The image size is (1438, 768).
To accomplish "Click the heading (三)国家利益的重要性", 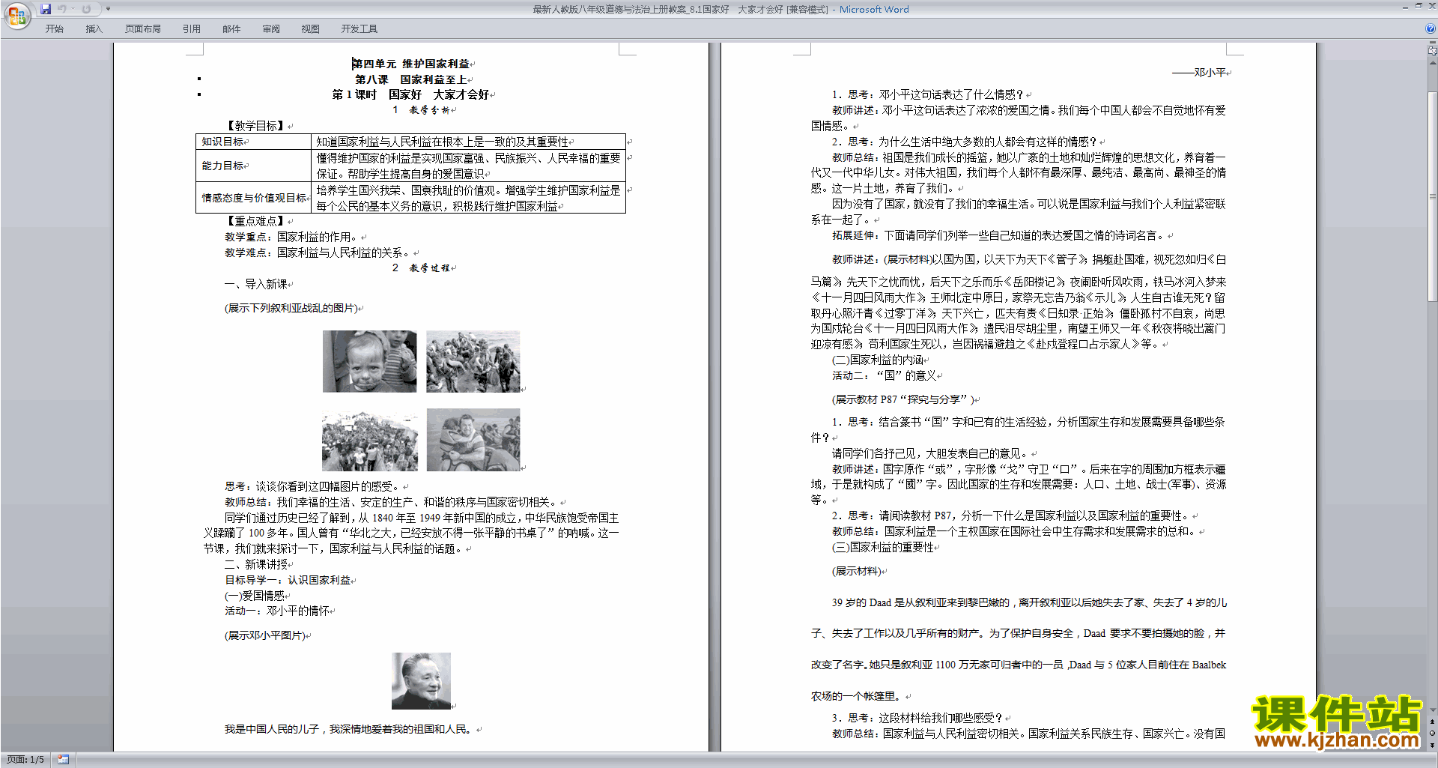I will pyautogui.click(x=883, y=547).
